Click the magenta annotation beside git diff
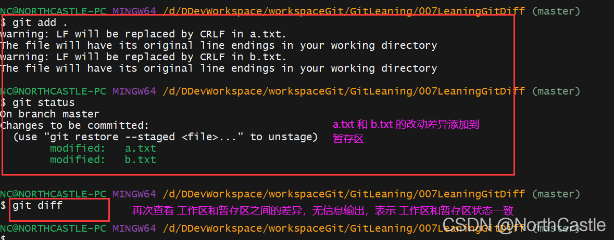This screenshot has height=240, width=614. (323, 211)
